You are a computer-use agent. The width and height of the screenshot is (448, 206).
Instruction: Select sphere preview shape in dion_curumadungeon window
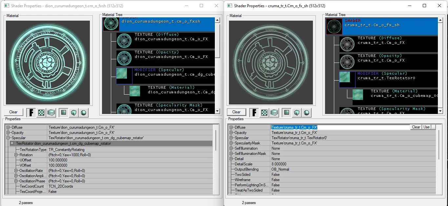tap(83, 113)
